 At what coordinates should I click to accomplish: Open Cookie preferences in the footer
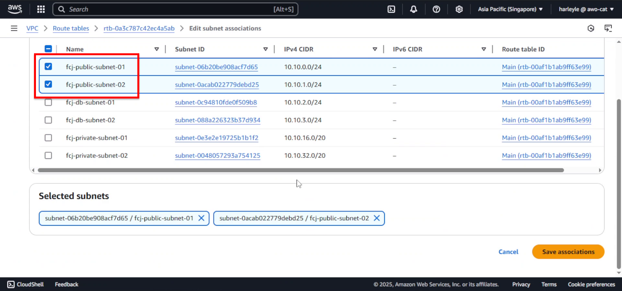click(x=591, y=285)
